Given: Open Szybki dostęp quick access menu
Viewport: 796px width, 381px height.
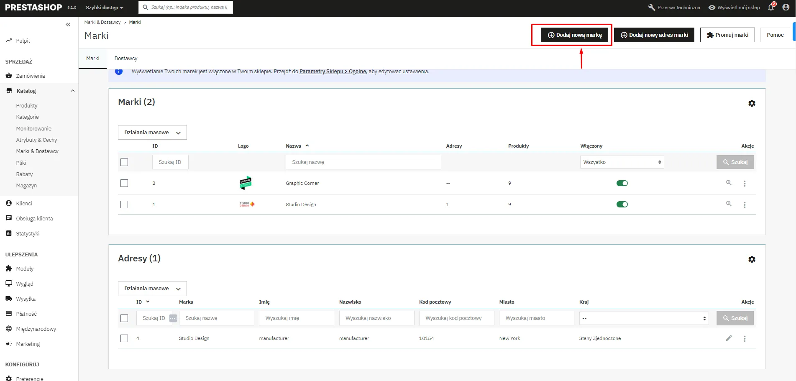Looking at the screenshot, I should pos(104,8).
